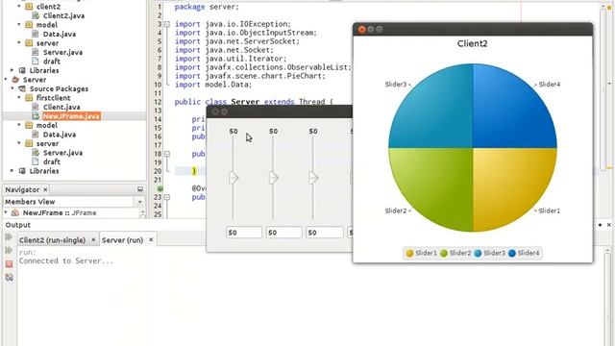
Task: Click the first slider value text field
Action: (x=244, y=233)
